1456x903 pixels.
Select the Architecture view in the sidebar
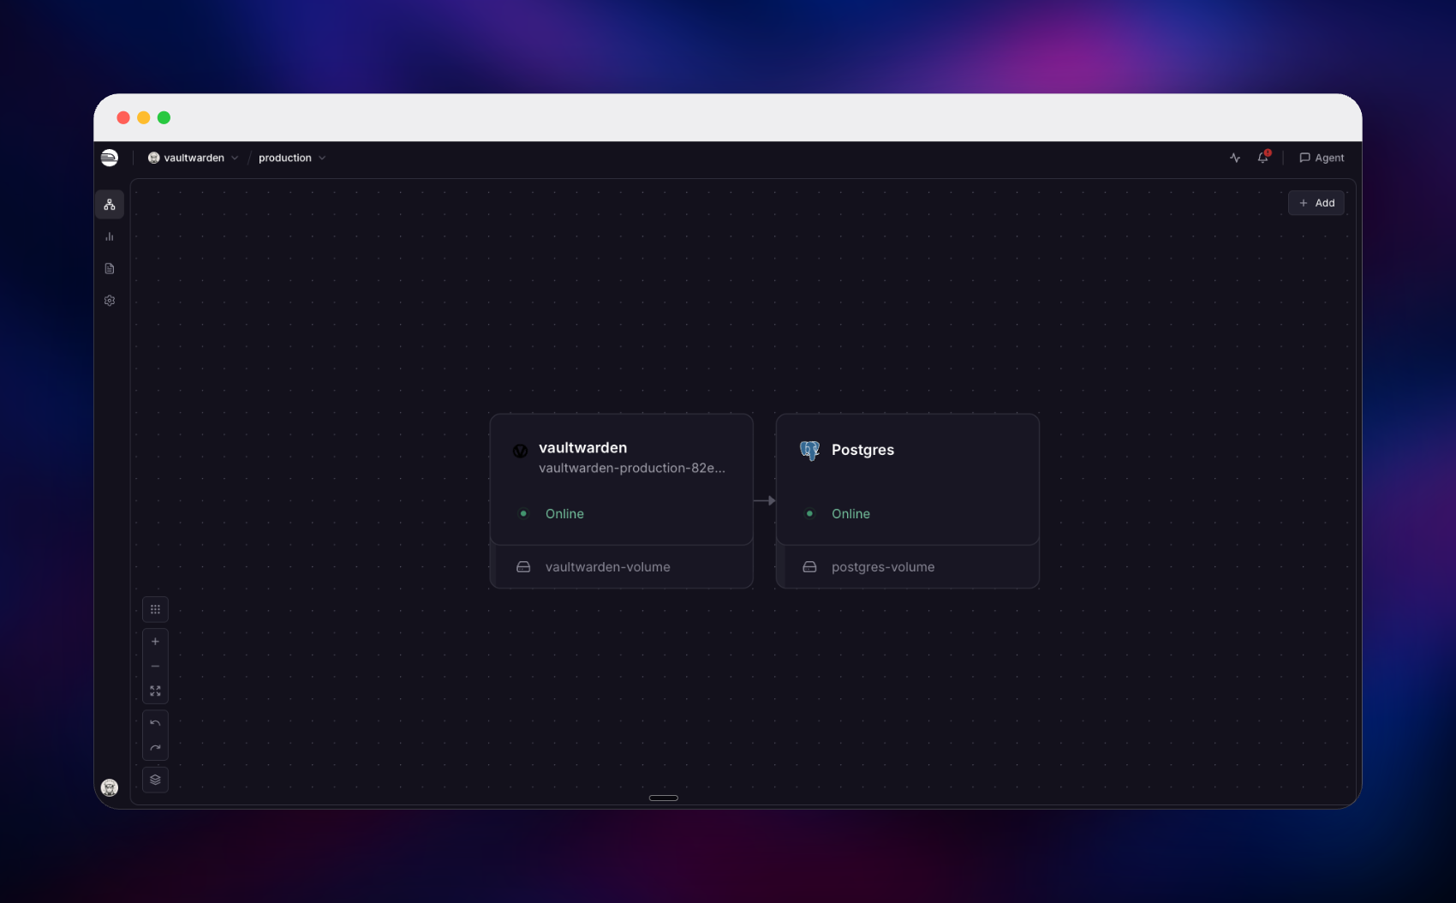click(110, 205)
